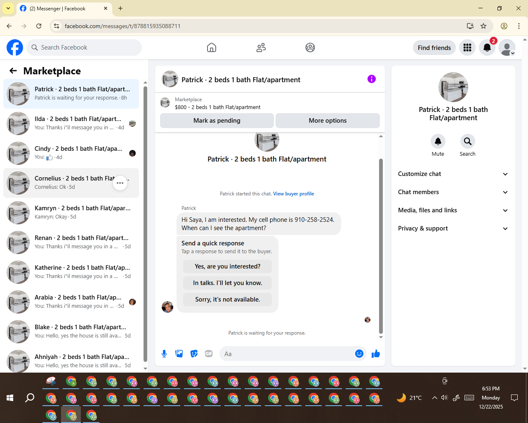
Task: Choose a sticker from the sticker icon
Action: (x=194, y=354)
